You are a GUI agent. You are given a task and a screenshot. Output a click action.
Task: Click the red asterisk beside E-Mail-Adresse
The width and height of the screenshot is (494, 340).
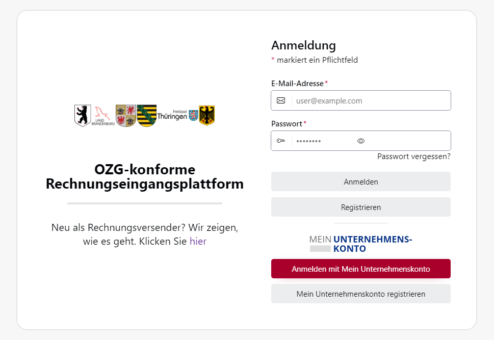[326, 82]
